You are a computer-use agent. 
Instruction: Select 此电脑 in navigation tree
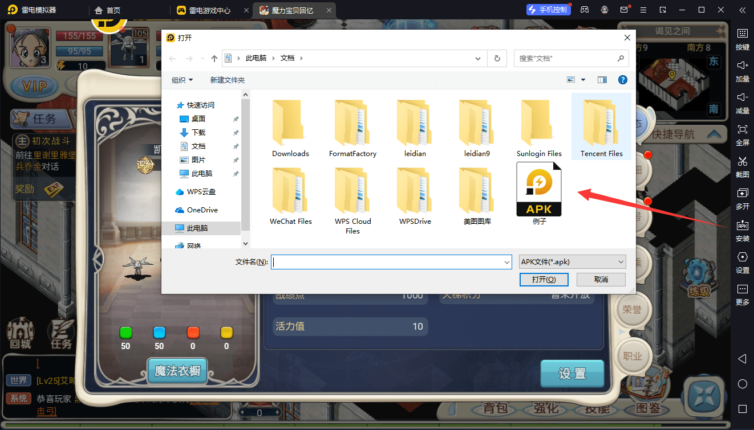[200, 228]
